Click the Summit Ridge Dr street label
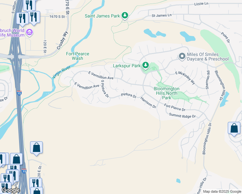 [x=182, y=115]
